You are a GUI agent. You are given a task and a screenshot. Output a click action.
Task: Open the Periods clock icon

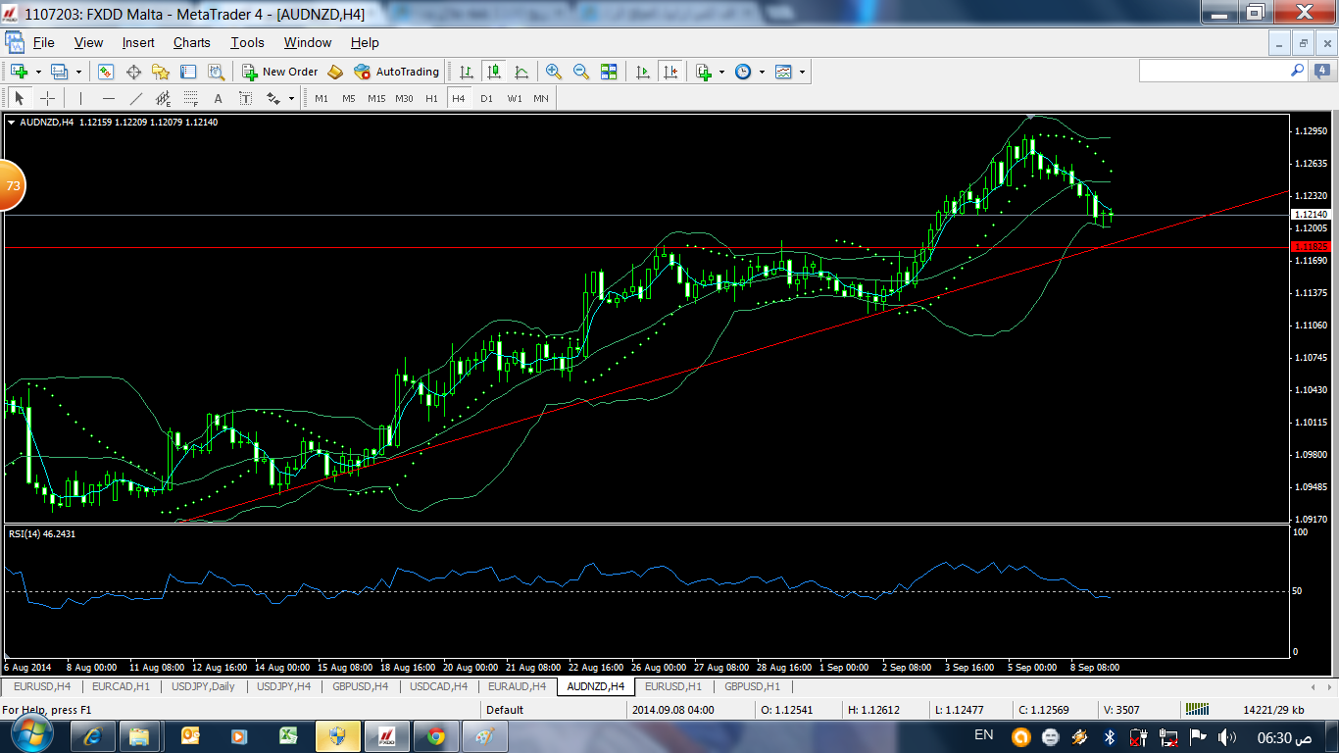point(743,72)
